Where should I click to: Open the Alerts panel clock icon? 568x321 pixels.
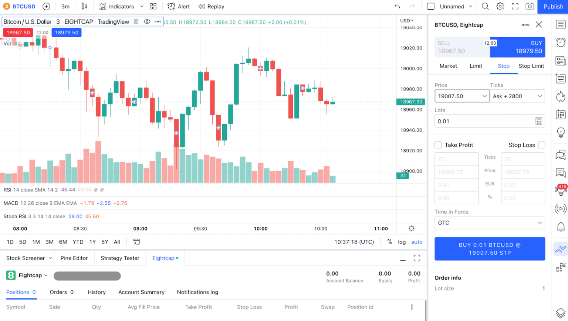click(x=561, y=42)
